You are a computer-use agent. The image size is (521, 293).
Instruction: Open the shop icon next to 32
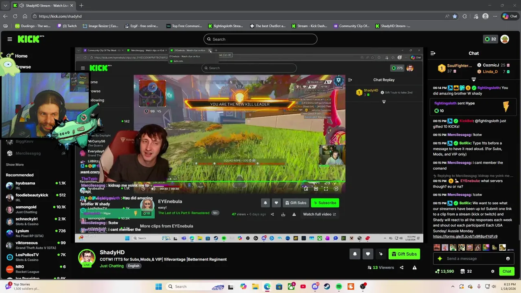point(463,271)
